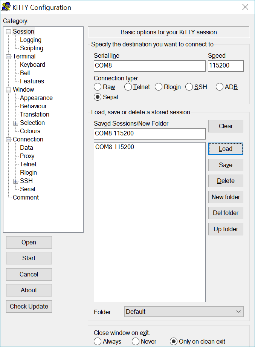Collapse the Connection tree node
This screenshot has width=255, height=347.
coord(8,140)
